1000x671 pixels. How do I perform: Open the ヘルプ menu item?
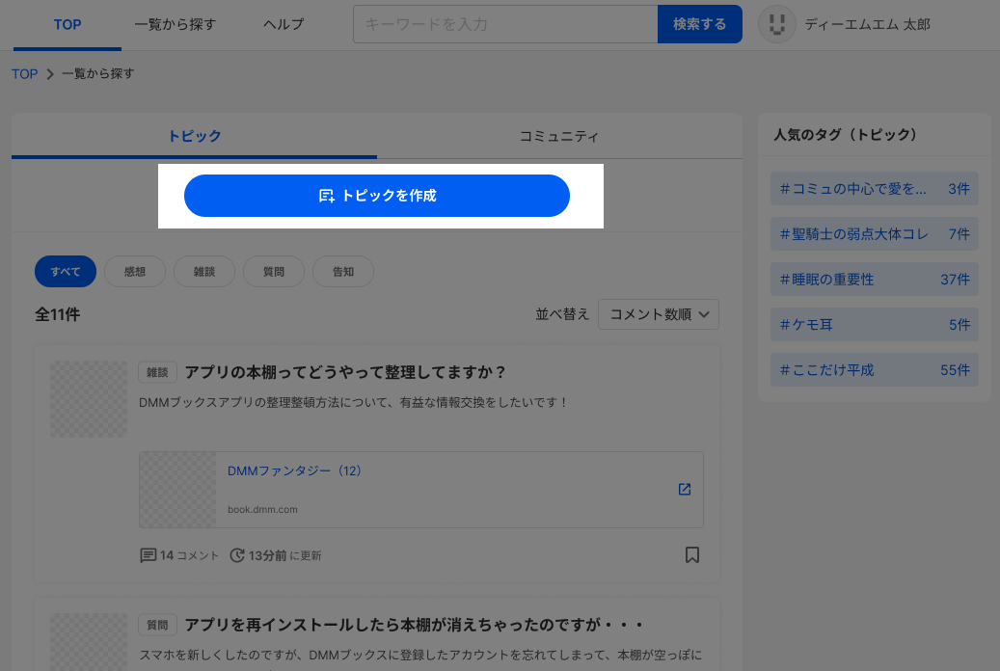(284, 24)
